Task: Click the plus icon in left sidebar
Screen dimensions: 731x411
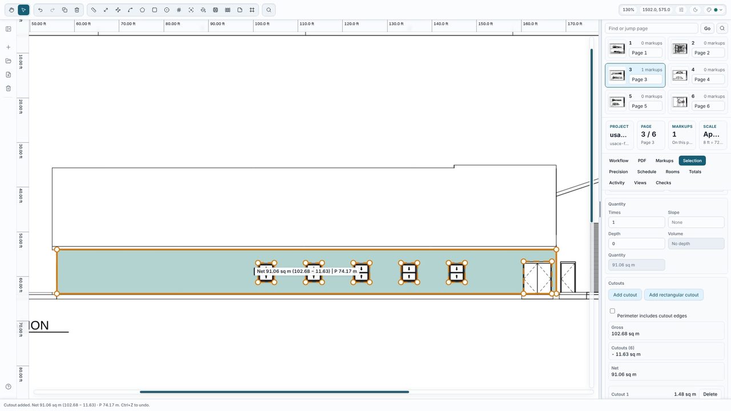Action: pos(8,47)
